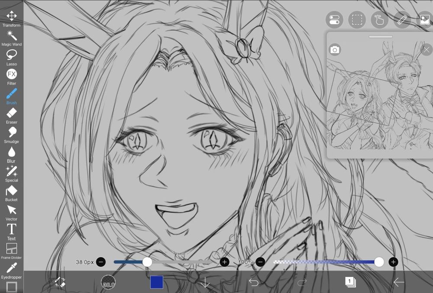
Task: Toggle the view settings switch icon
Action: click(334, 19)
